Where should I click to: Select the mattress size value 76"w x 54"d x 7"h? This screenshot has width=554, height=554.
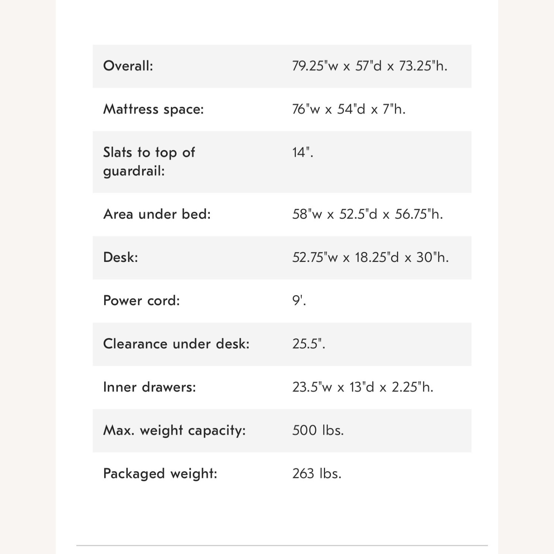pos(348,109)
